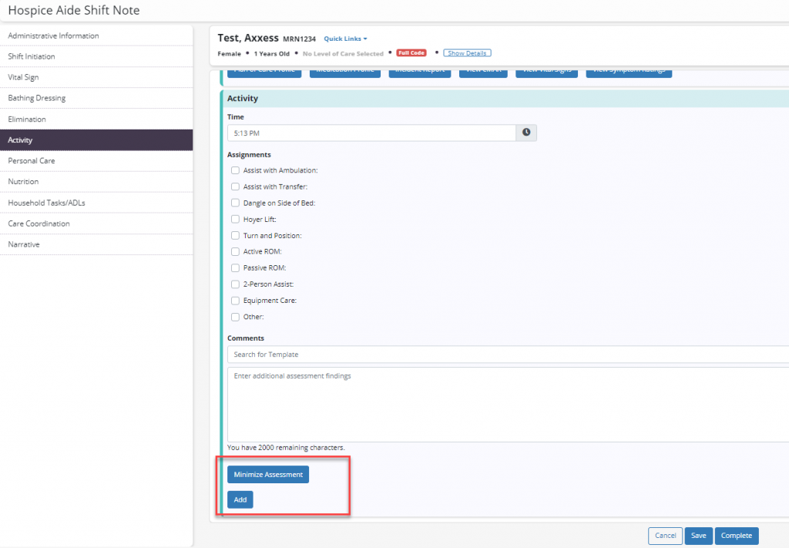The height and width of the screenshot is (548, 789).
Task: Select the Equipment Care checkbox
Action: (236, 301)
